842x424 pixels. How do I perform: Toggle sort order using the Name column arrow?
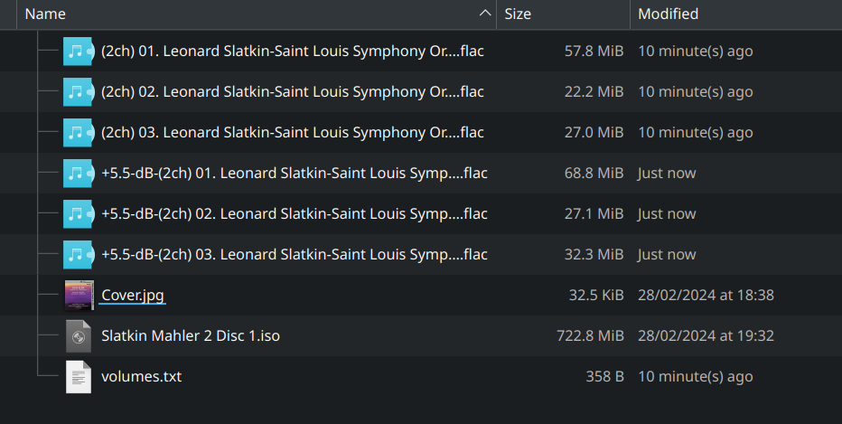pyautogui.click(x=486, y=14)
